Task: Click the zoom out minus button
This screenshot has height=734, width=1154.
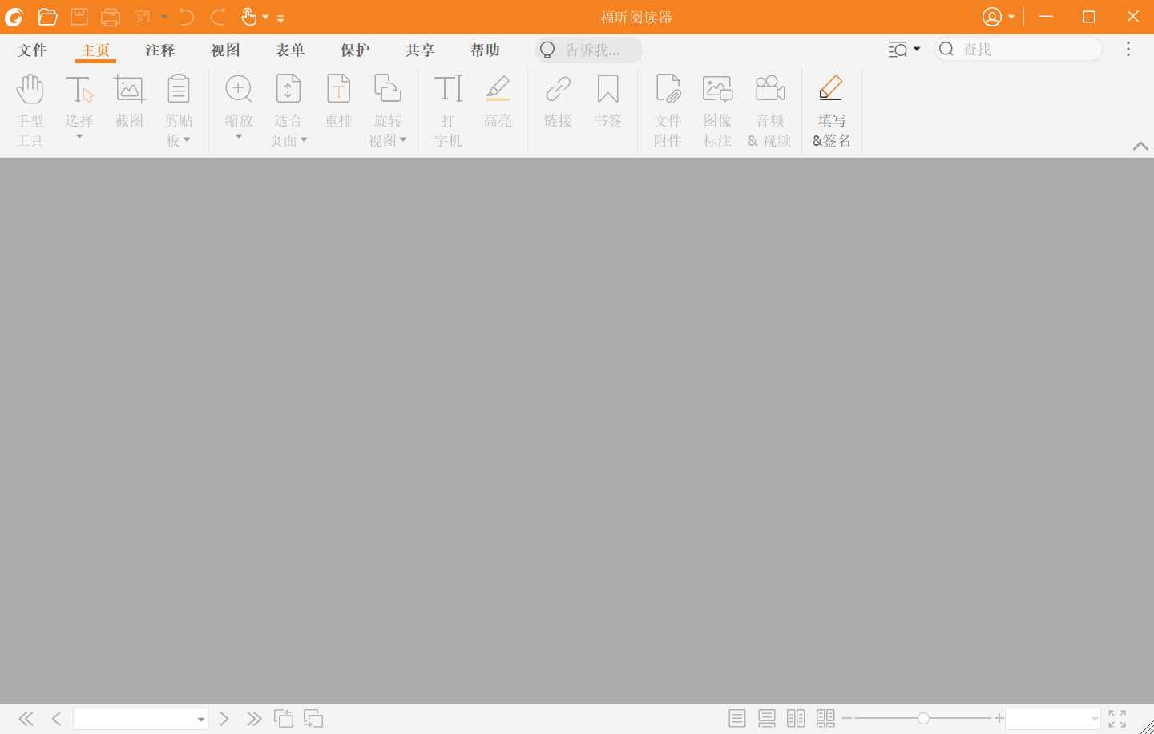Action: coord(847,719)
